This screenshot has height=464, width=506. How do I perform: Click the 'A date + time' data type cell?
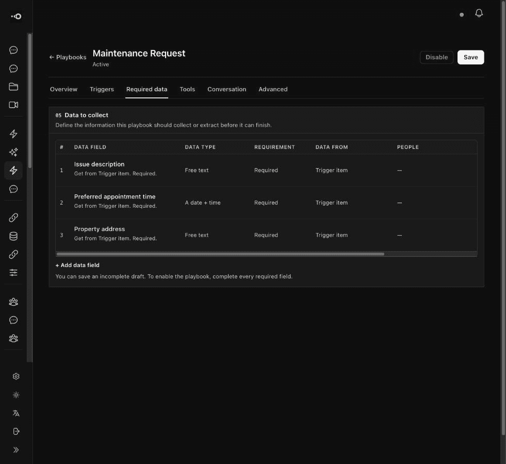coord(203,203)
